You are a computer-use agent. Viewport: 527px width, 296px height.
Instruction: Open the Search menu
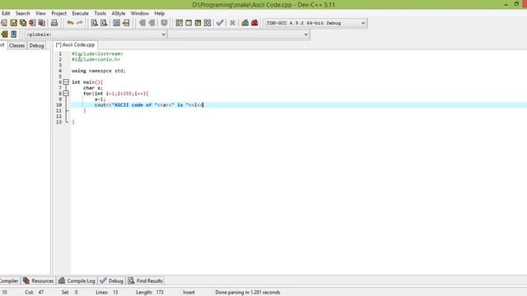(22, 13)
